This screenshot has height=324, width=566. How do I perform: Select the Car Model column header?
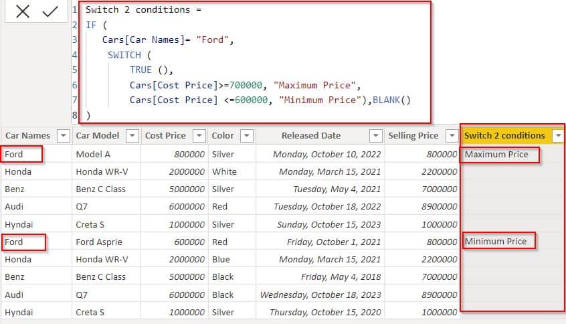tap(98, 136)
